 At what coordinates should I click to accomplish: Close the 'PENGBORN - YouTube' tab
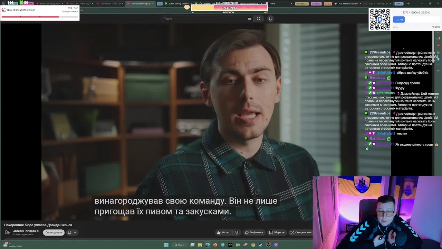click(x=123, y=3)
